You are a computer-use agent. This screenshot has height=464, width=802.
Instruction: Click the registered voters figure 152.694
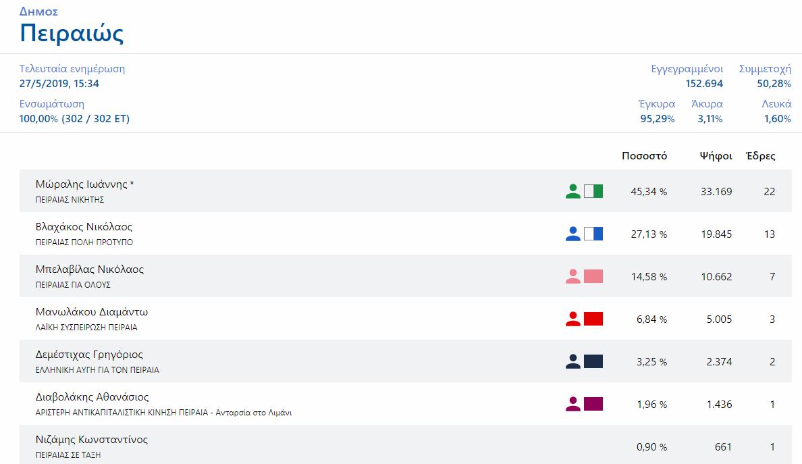point(704,83)
